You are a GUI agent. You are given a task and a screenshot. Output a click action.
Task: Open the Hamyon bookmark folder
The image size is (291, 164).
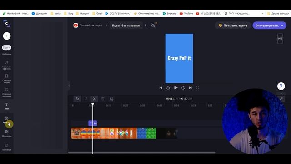(x=82, y=13)
